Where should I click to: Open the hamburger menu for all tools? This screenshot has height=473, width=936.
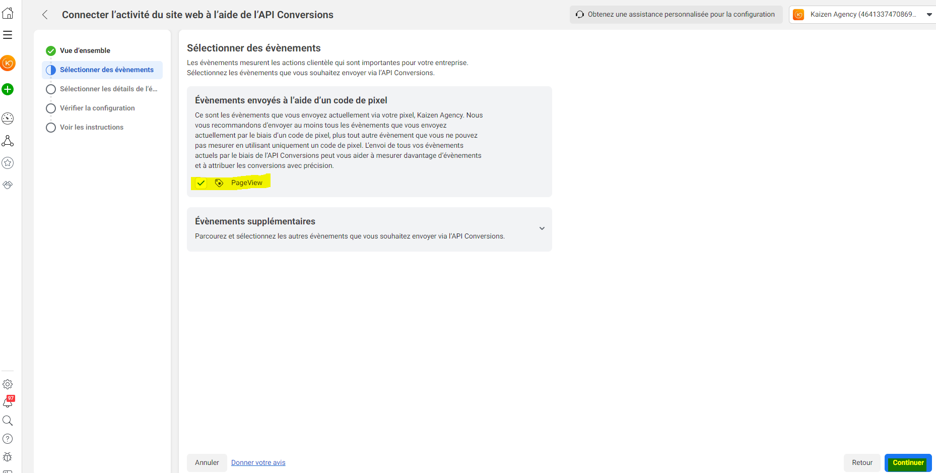pyautogui.click(x=8, y=35)
